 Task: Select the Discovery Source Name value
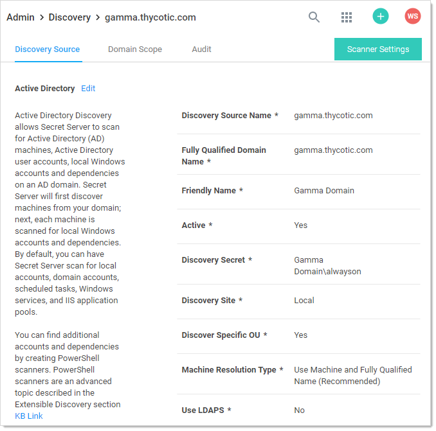tap(333, 116)
